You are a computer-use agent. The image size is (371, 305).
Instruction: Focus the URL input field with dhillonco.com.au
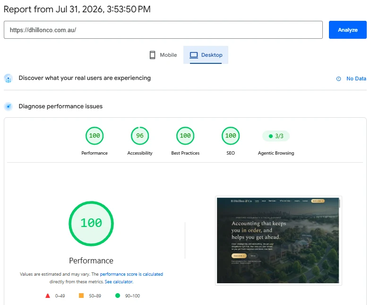(x=163, y=30)
